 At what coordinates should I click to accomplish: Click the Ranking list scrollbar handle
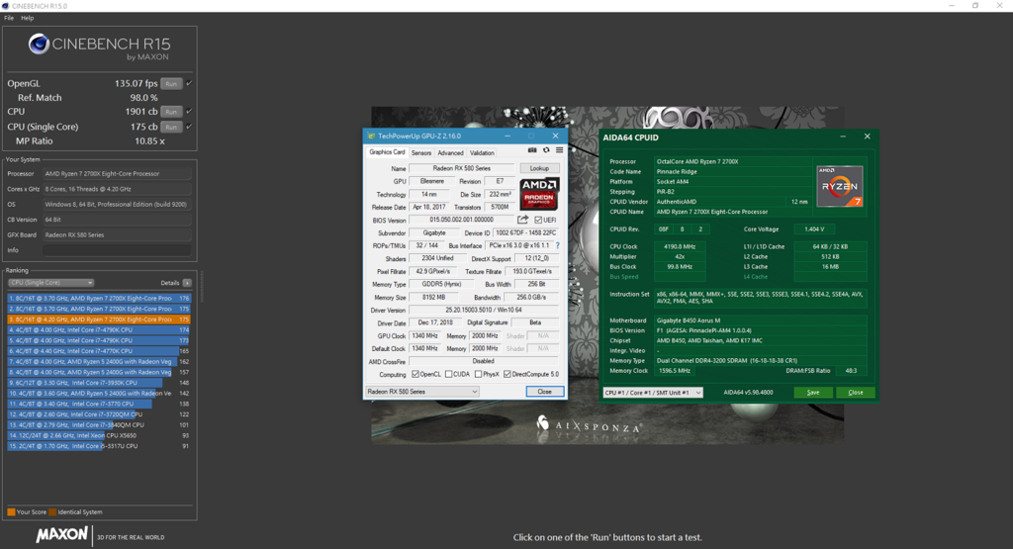point(202,287)
